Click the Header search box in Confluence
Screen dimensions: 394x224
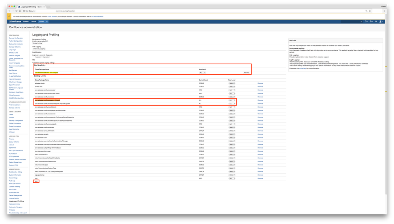[352, 22]
